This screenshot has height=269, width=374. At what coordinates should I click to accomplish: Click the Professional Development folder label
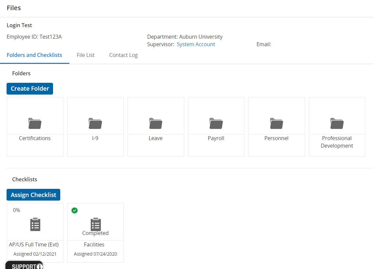(x=337, y=142)
